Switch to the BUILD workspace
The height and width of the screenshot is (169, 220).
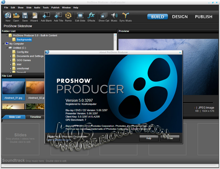[x=158, y=17]
